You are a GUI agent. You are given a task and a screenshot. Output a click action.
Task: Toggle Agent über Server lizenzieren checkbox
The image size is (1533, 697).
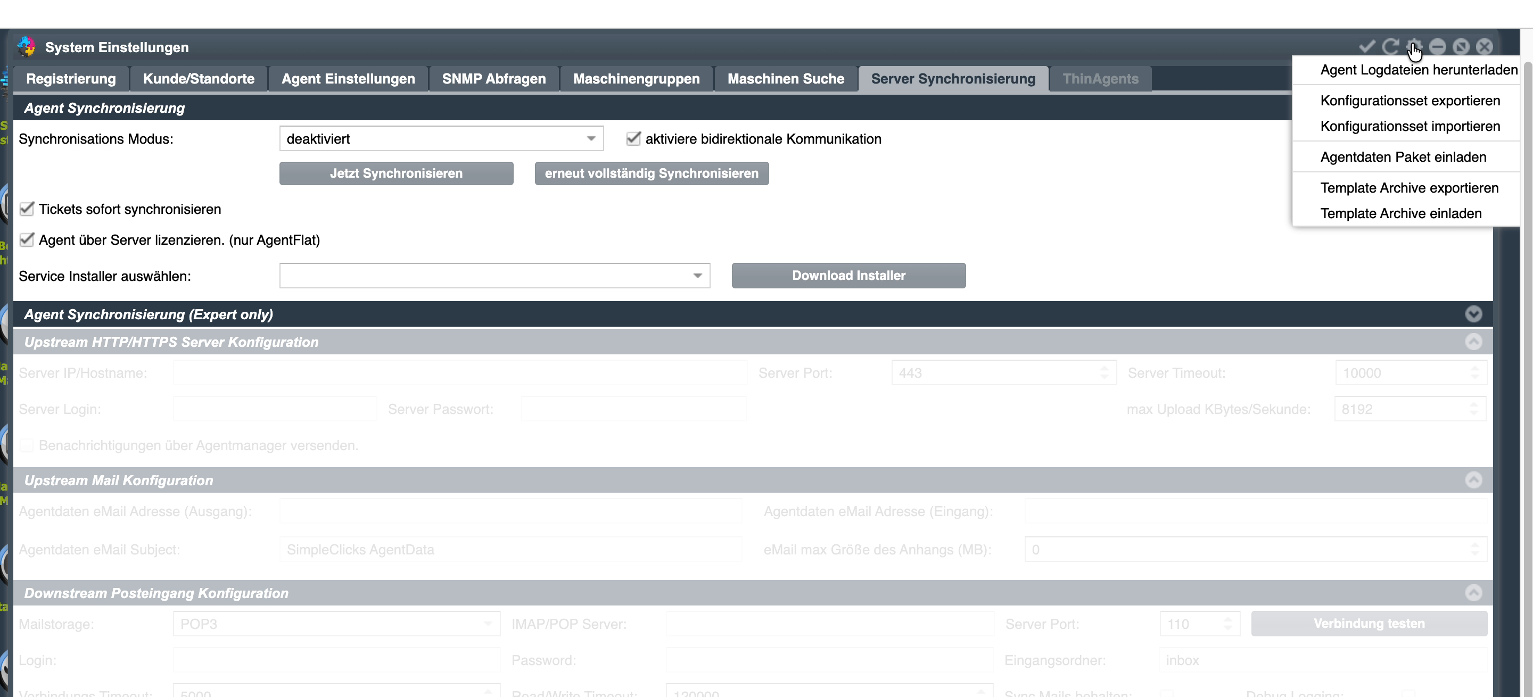point(26,239)
